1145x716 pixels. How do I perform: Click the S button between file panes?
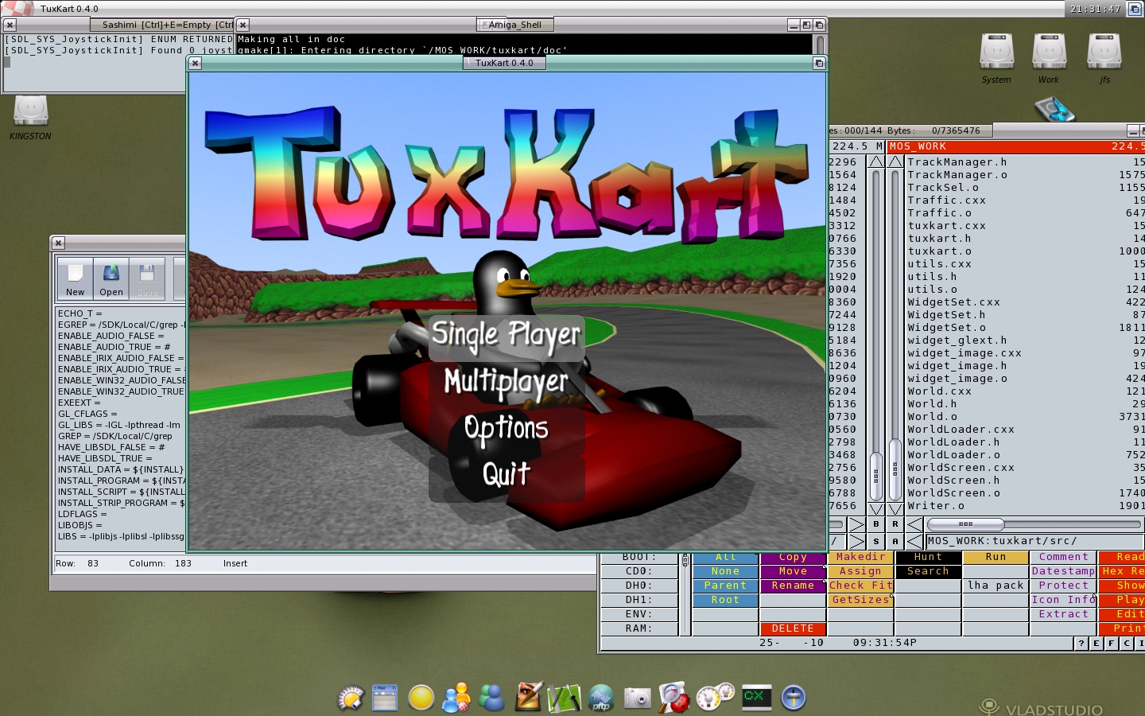[x=876, y=541]
